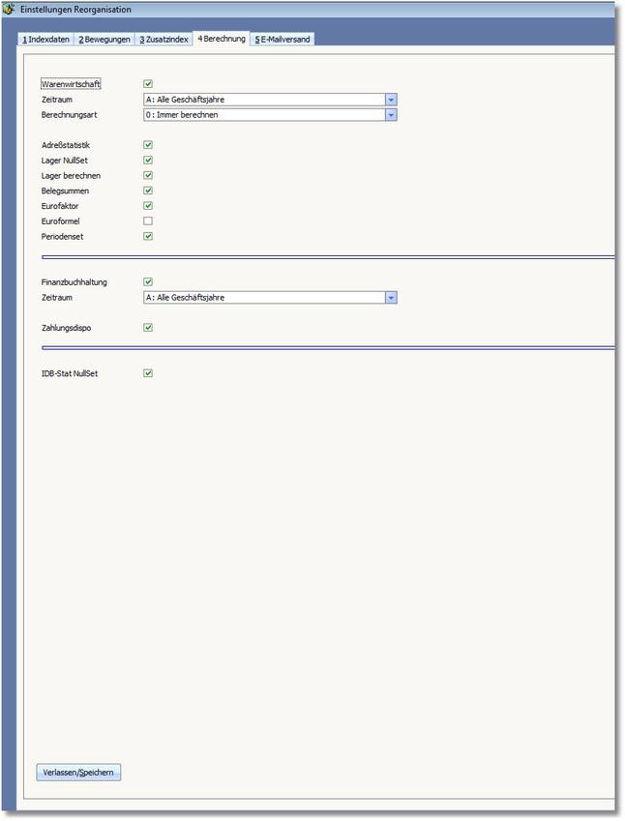Expand the Warenwirtschaft Zeitraum dropdown arrow

click(391, 100)
